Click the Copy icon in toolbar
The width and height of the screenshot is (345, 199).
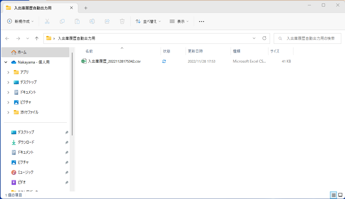click(x=62, y=21)
